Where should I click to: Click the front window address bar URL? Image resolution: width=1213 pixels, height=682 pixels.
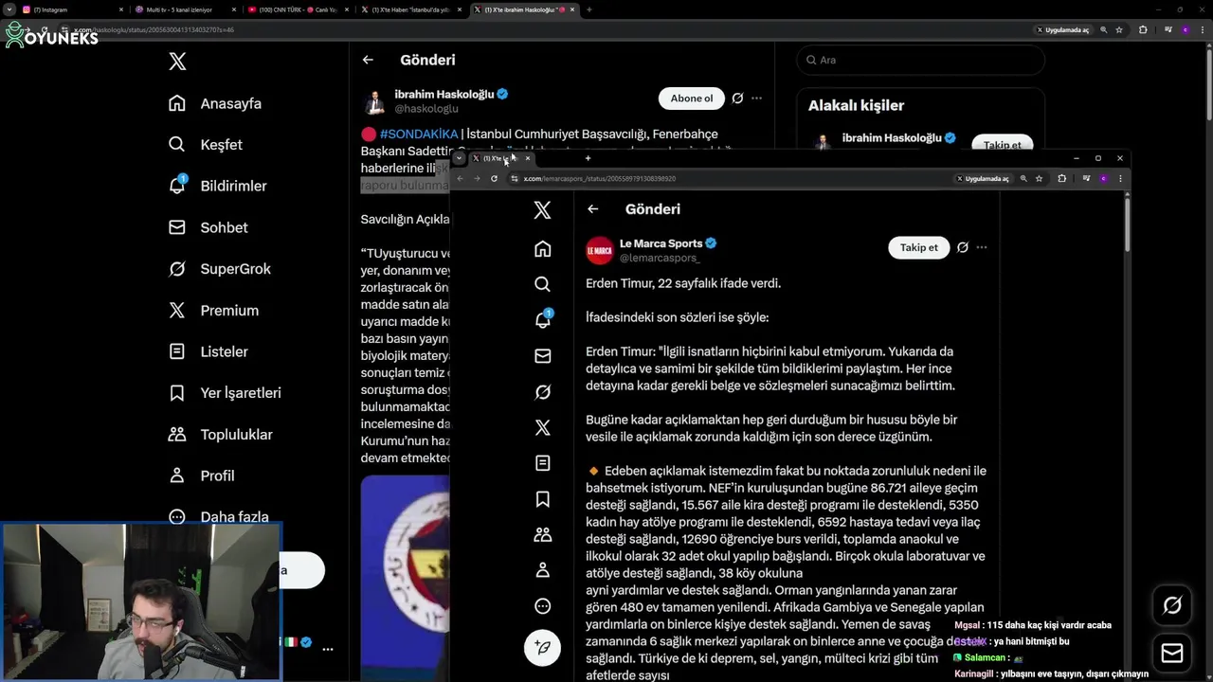[x=599, y=178]
